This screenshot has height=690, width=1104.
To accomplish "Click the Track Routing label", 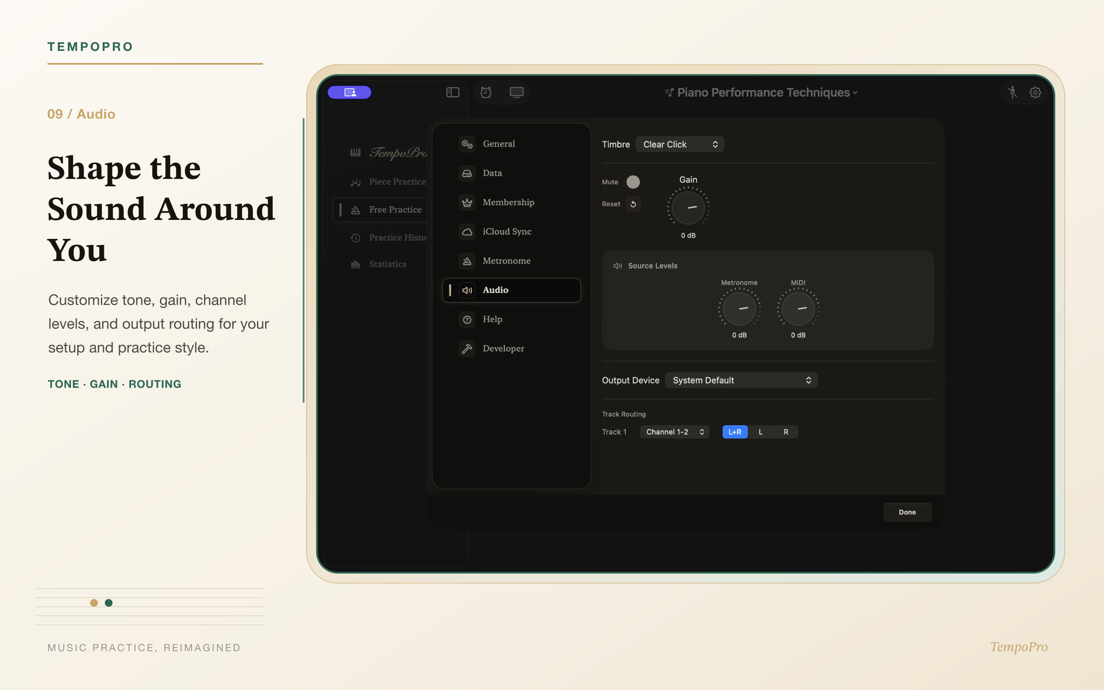I will pyautogui.click(x=624, y=414).
